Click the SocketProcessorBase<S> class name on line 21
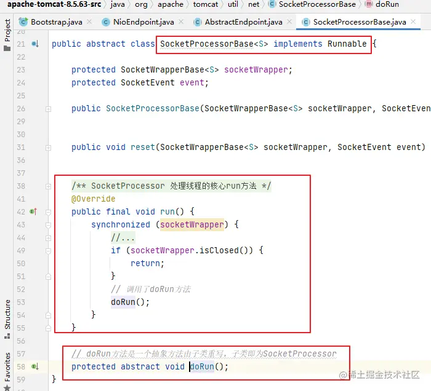The width and height of the screenshot is (431, 391). 214,44
